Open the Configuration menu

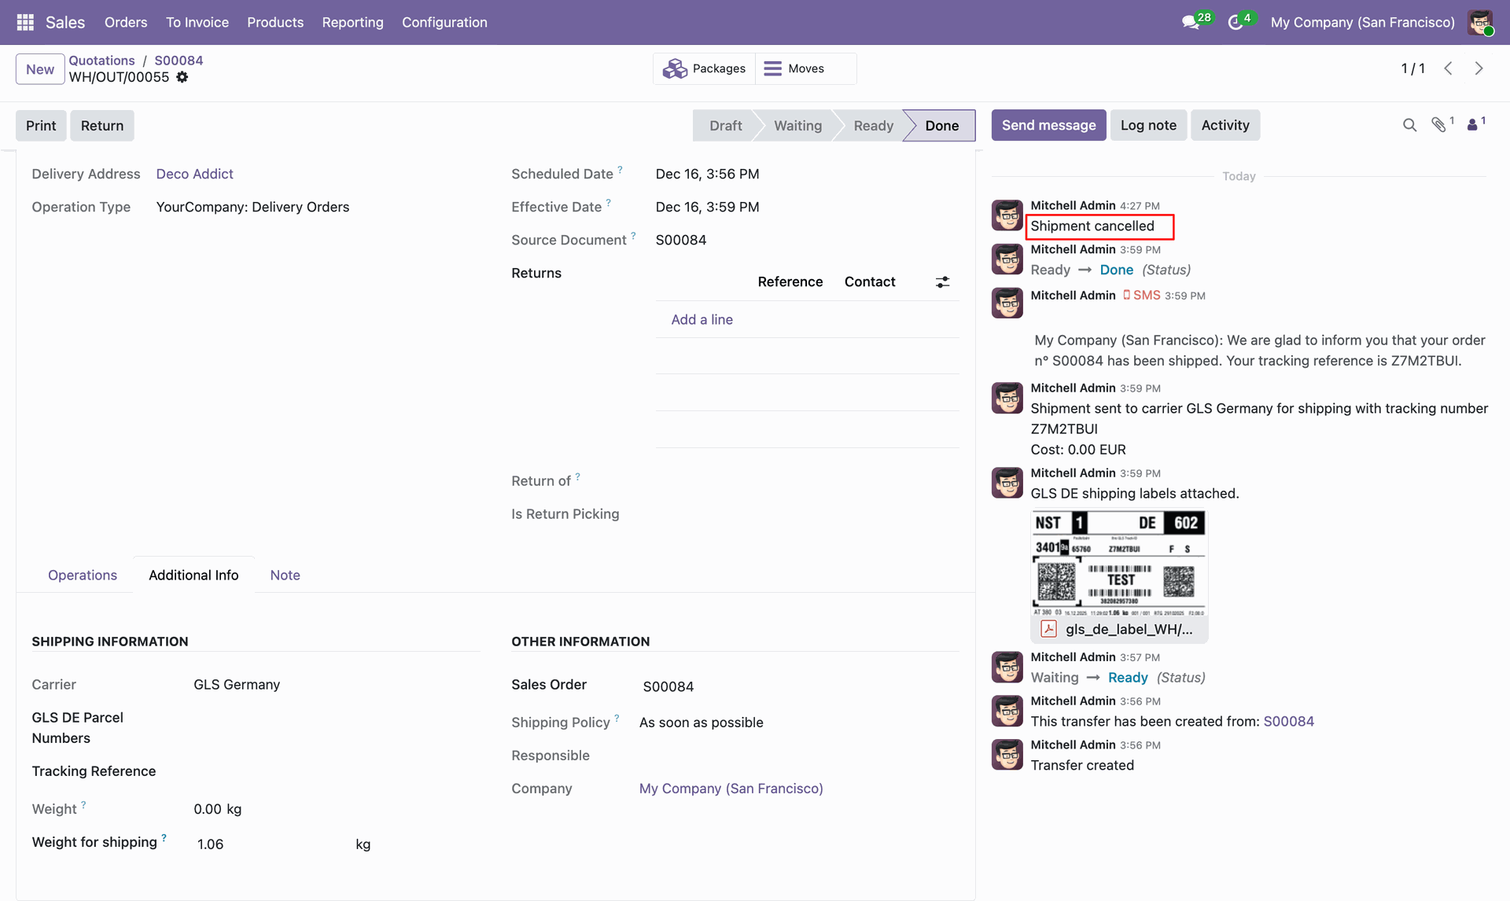coord(444,22)
